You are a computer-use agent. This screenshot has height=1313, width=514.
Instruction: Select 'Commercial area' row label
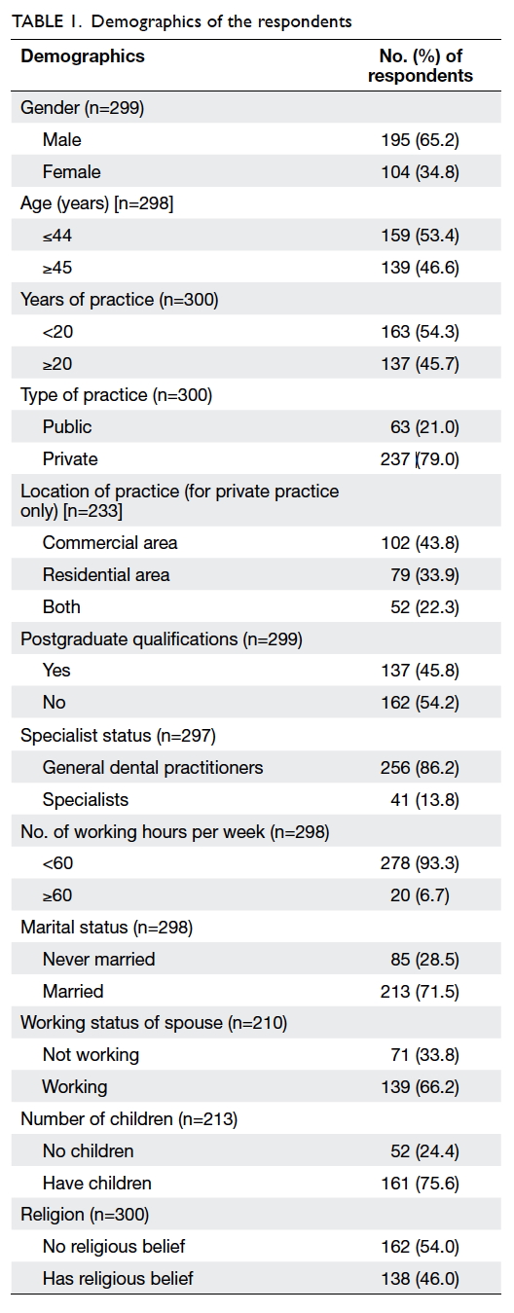pyautogui.click(x=110, y=542)
